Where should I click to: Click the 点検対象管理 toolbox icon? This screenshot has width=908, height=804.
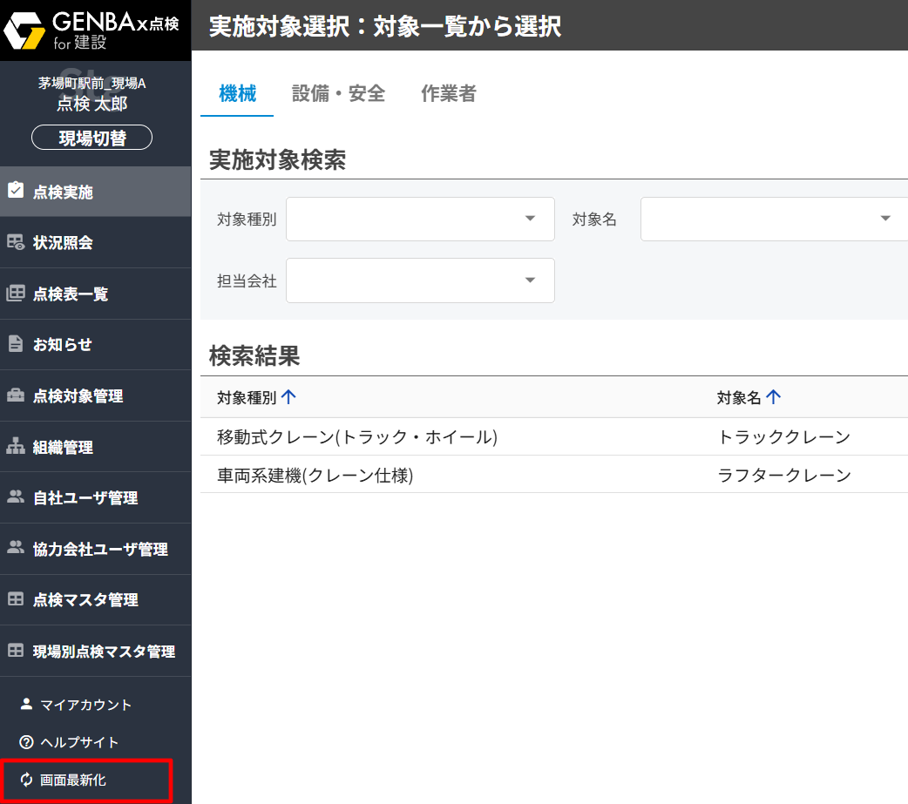[16, 395]
